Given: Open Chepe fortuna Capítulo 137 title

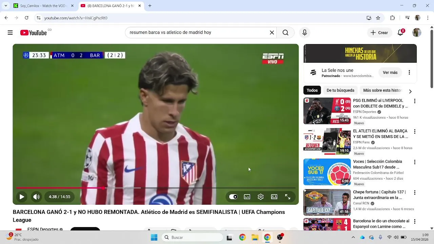Looking at the screenshot, I should [x=379, y=195].
